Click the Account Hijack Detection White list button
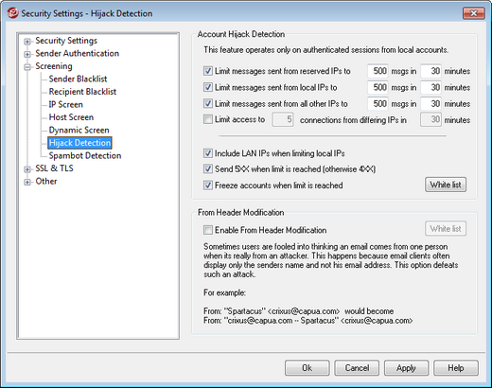This screenshot has height=388, width=492. 446,185
